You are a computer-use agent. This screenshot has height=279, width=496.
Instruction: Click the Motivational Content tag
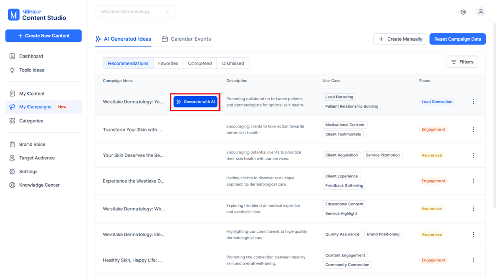(x=345, y=125)
